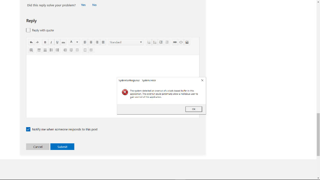Toggle strikethrough formatting
320x180 pixels.
coord(63,42)
